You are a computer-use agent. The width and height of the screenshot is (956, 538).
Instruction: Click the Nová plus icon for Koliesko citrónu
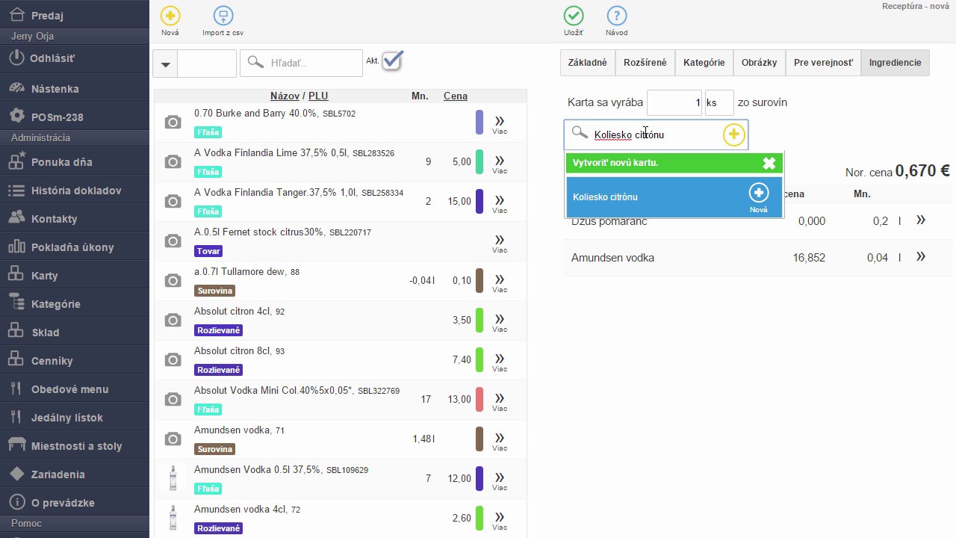pyautogui.click(x=759, y=193)
